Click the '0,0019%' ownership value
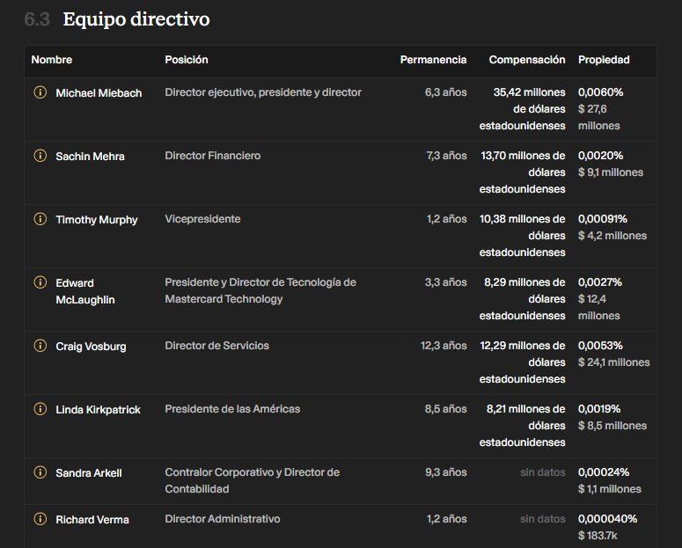 pyautogui.click(x=599, y=409)
